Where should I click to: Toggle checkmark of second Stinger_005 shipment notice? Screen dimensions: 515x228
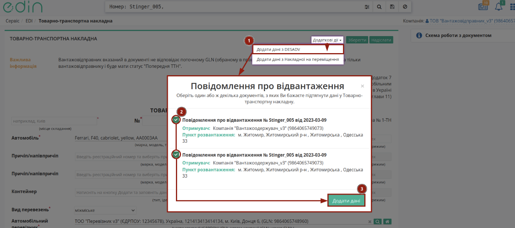(176, 155)
